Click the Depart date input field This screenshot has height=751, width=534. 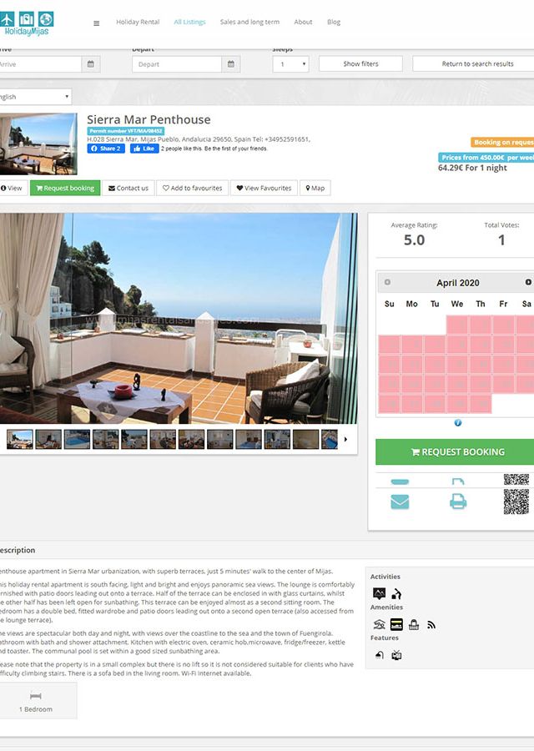point(177,64)
